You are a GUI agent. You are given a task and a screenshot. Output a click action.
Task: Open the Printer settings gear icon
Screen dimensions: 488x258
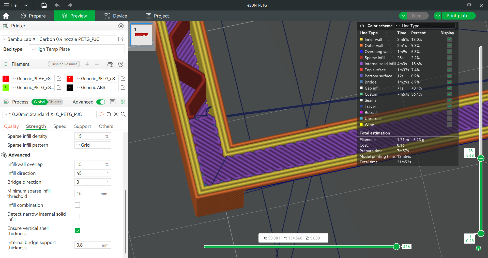(121, 26)
